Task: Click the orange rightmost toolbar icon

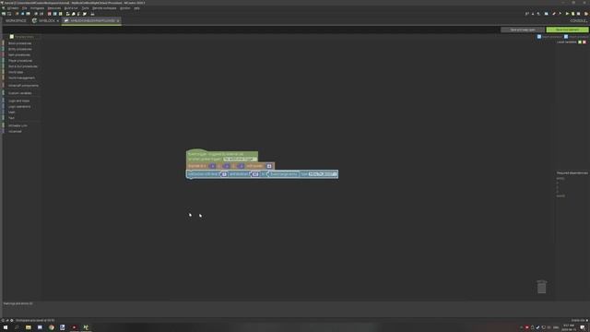Action: [x=586, y=14]
